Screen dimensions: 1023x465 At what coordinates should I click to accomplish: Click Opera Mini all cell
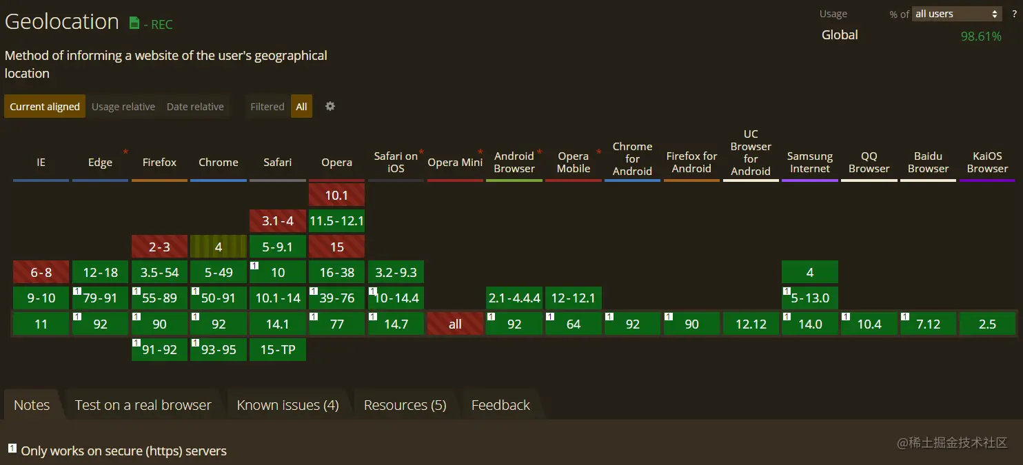click(455, 324)
